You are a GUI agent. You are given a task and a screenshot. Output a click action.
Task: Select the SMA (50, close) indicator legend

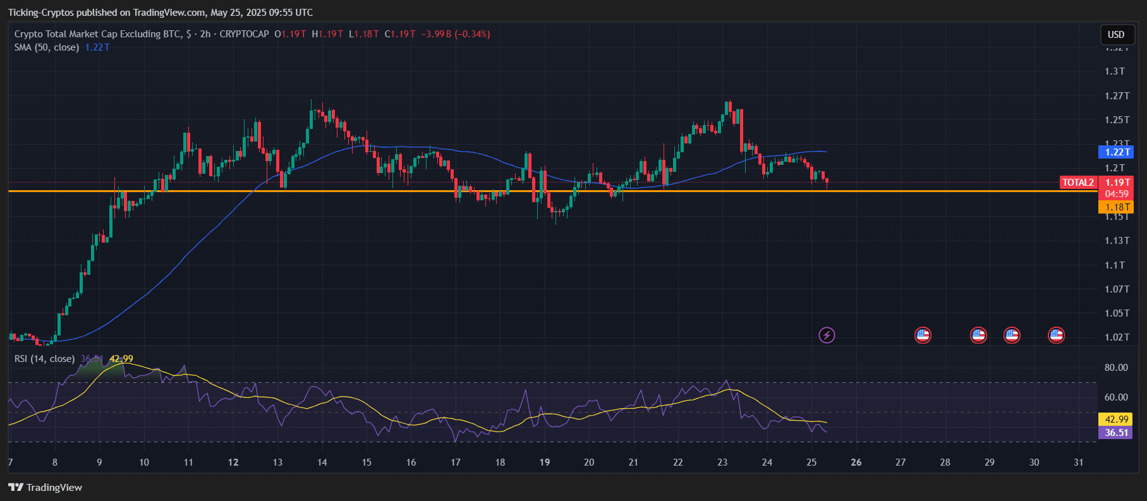point(47,47)
